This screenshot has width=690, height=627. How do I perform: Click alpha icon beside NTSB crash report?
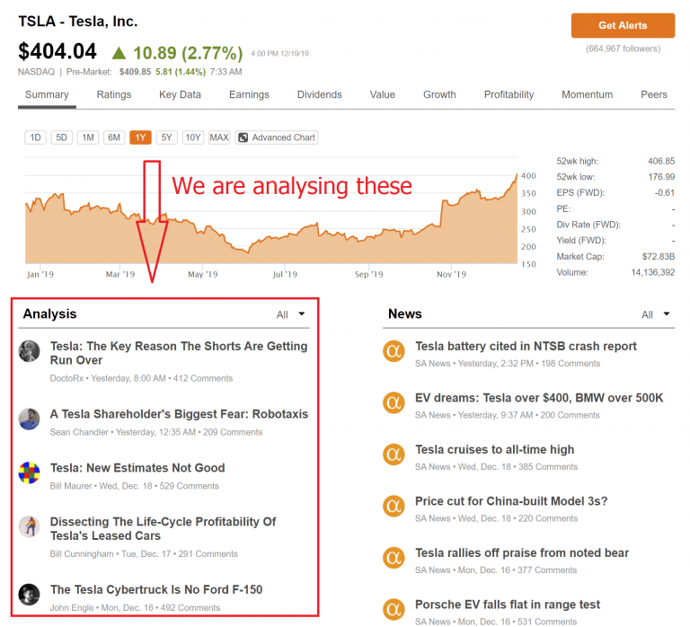[x=394, y=351]
